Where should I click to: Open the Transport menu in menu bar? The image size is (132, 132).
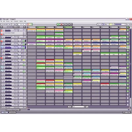[16, 21]
